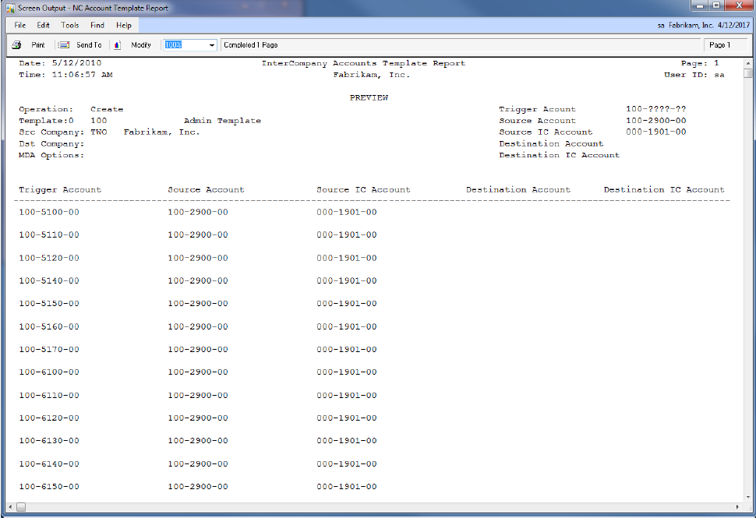The width and height of the screenshot is (756, 518).
Task: Open the Find menu
Action: 97,26
